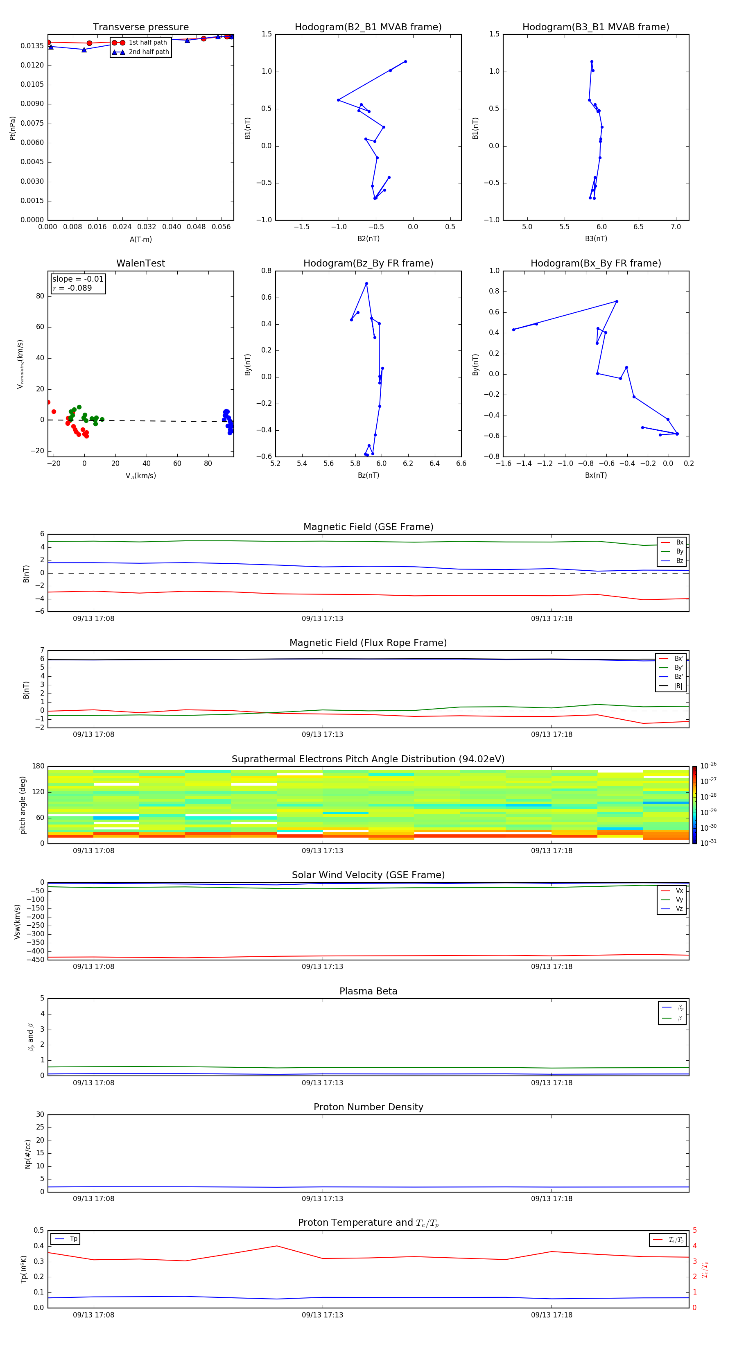
Task: Click the 'Np(#/cc)' y-axis label
Action: (x=28, y=1153)
